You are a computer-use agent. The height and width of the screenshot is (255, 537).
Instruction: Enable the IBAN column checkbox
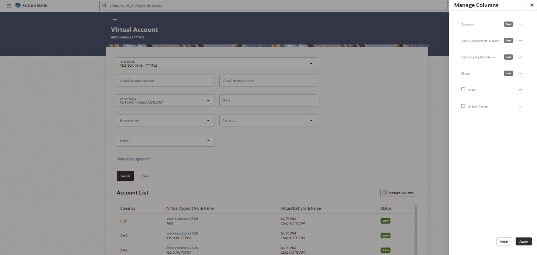463,89
